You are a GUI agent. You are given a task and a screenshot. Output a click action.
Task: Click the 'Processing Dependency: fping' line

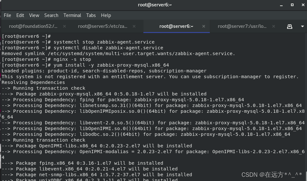tap(123, 100)
